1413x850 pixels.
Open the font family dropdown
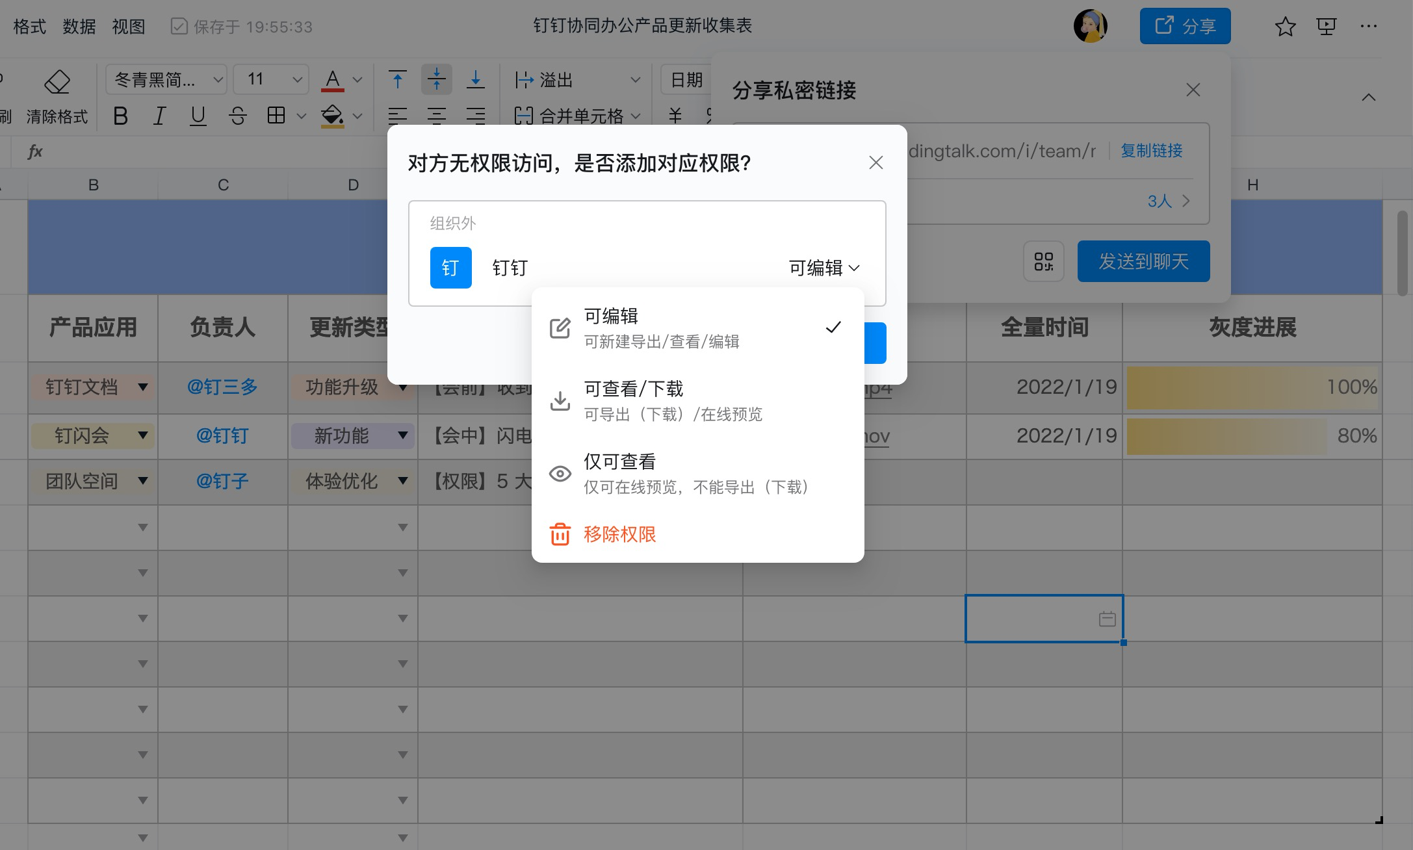point(166,79)
